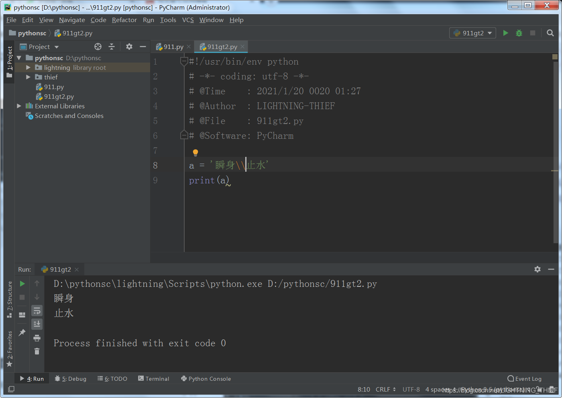Open the Refactor menu
Image resolution: width=562 pixels, height=398 pixels.
coord(124,20)
